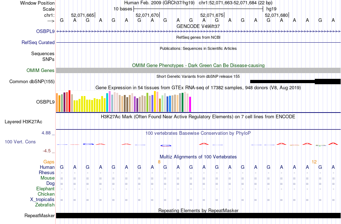The image size is (341, 224).
Task: Select the Scale label
Action: [48, 9]
